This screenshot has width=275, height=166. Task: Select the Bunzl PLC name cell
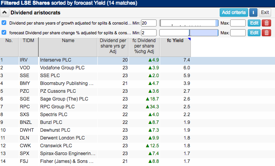pos(68,122)
